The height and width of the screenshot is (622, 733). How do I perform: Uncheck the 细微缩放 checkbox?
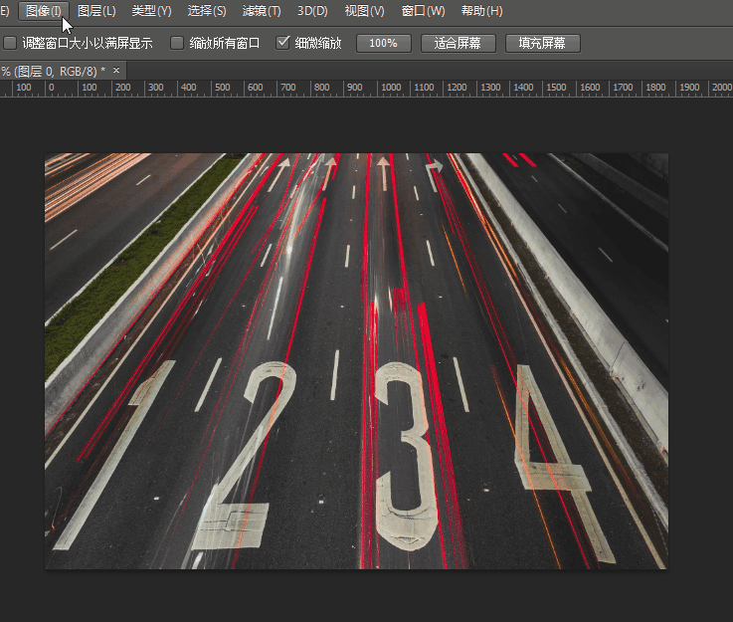point(282,44)
